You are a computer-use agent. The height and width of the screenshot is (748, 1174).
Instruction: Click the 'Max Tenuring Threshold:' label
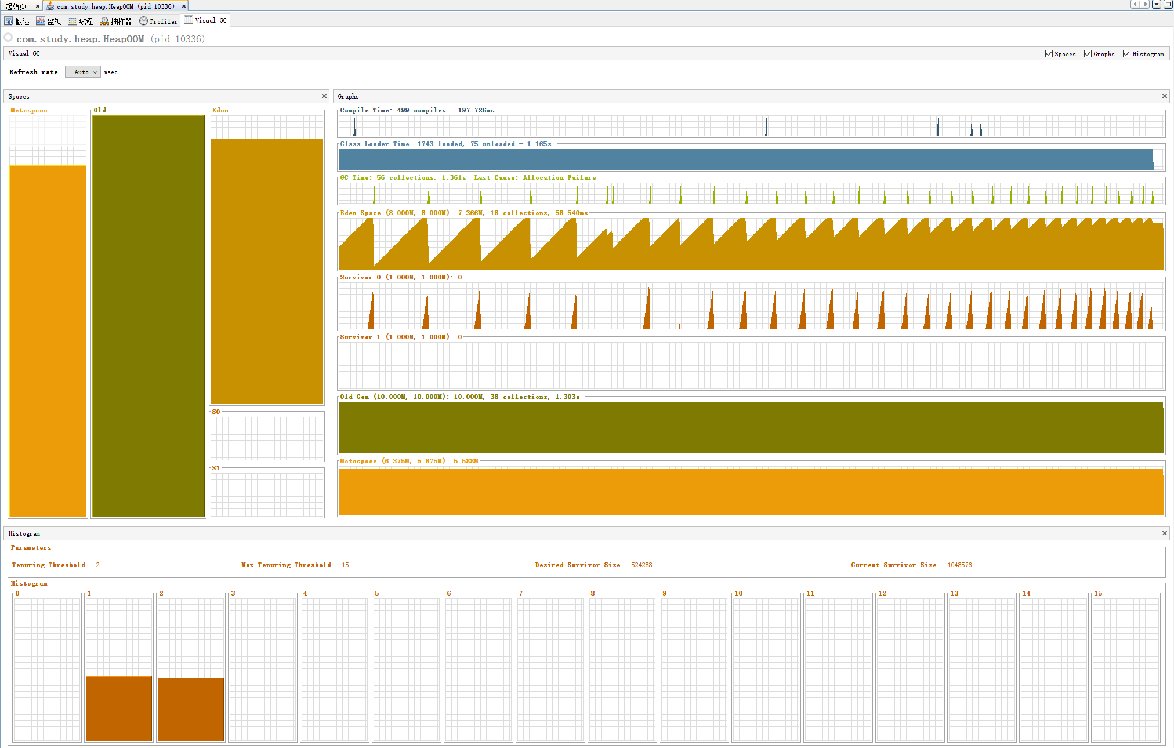pyautogui.click(x=288, y=565)
